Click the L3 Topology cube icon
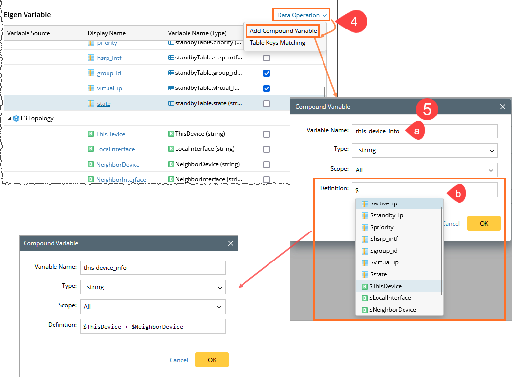Screen dimensions: 512x377 [16, 118]
